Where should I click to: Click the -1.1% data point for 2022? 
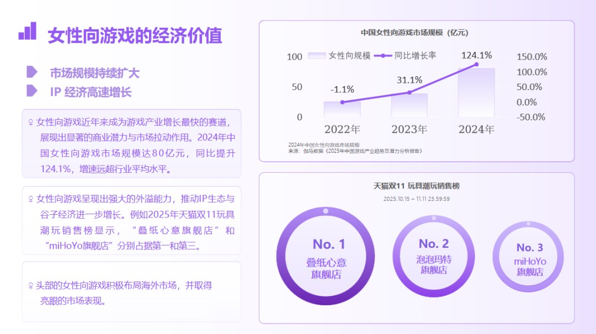tap(342, 102)
